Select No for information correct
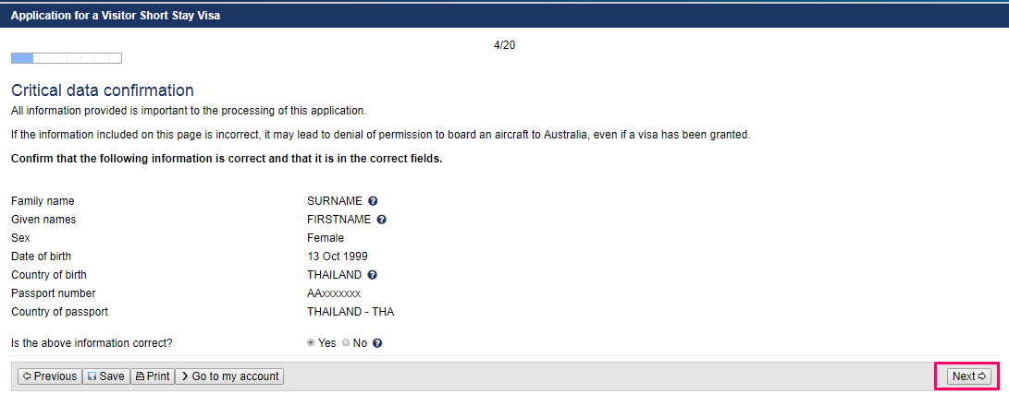 pos(346,343)
